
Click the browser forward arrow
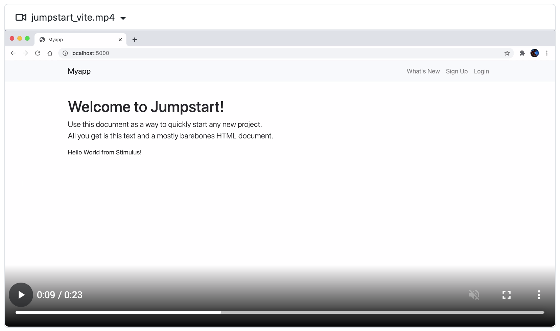25,53
